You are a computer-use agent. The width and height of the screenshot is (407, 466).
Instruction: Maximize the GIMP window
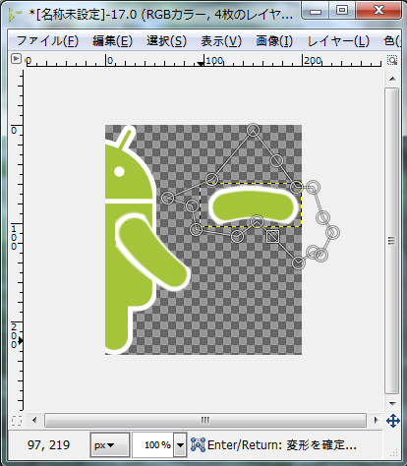[x=342, y=11]
